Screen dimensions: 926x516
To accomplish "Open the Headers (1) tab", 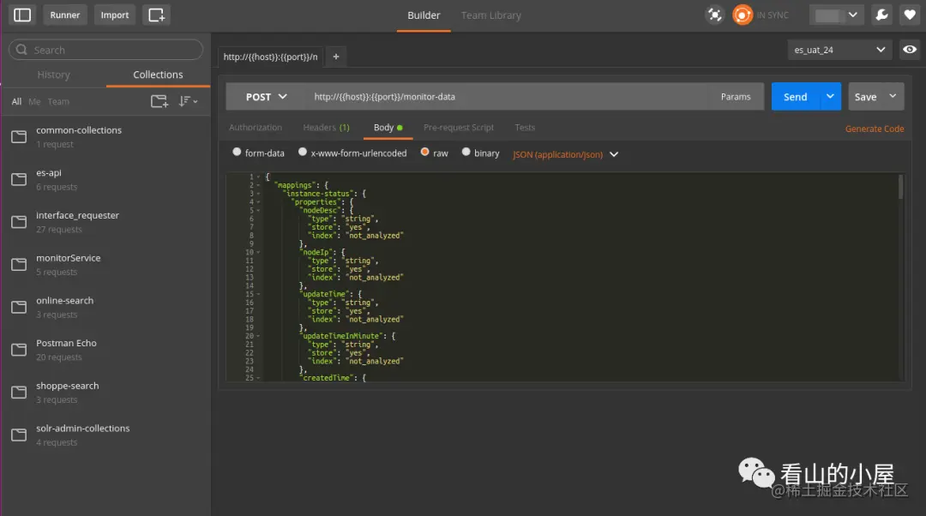I will click(x=326, y=128).
